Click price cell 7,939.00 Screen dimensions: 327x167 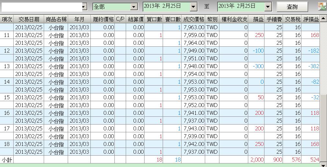(194, 136)
